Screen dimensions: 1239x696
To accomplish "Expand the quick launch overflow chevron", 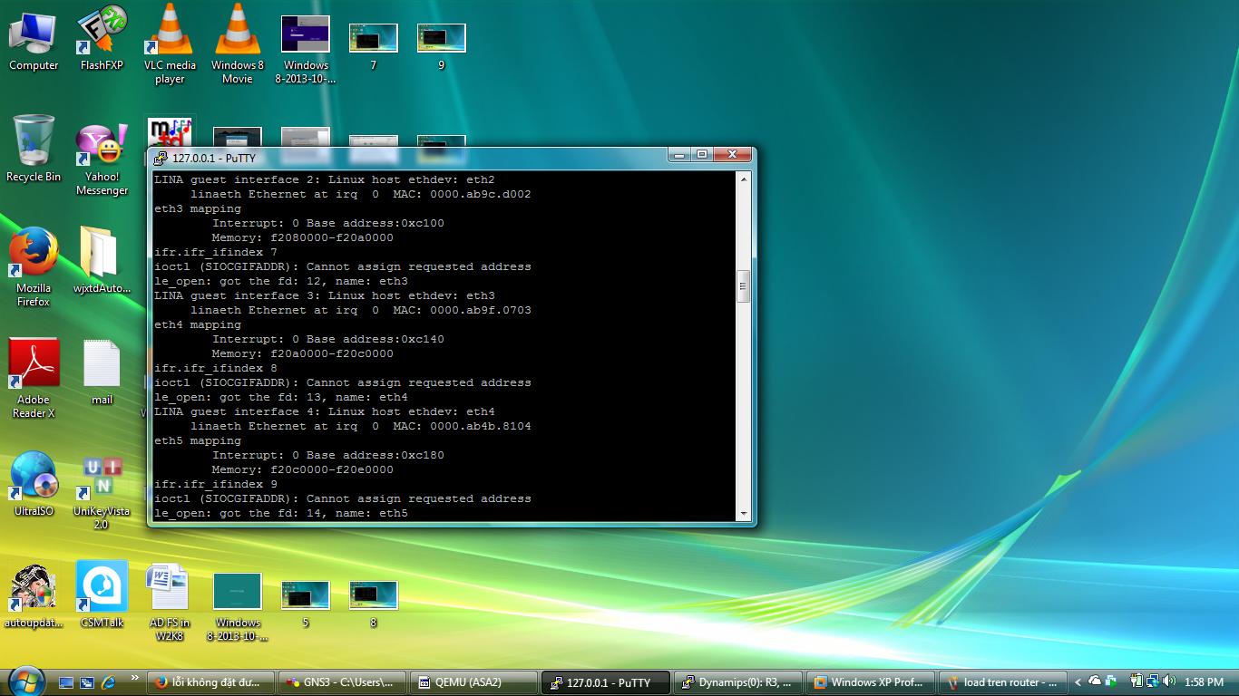I will (x=135, y=678).
